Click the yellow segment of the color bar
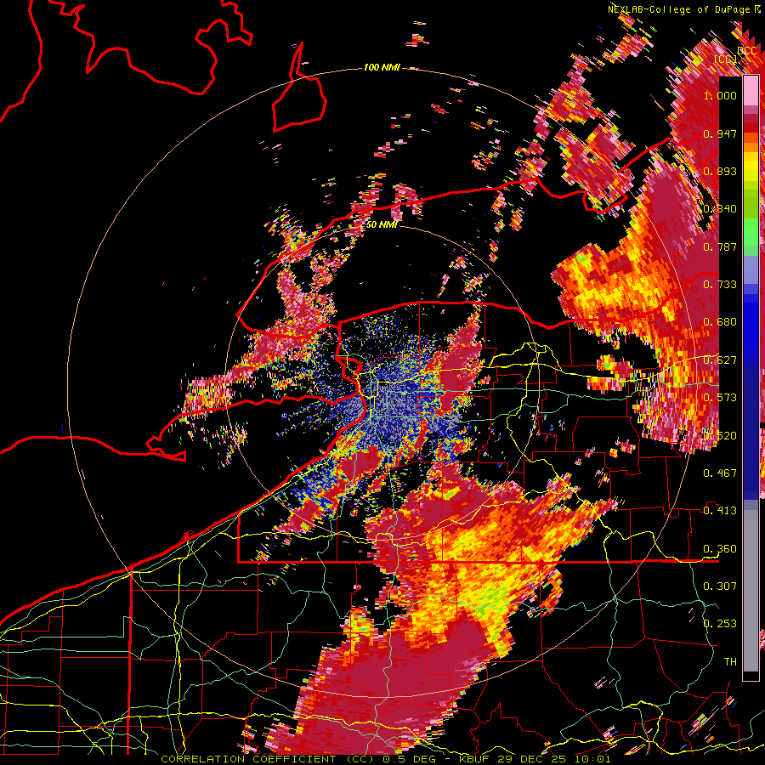765x765 pixels. [x=751, y=167]
